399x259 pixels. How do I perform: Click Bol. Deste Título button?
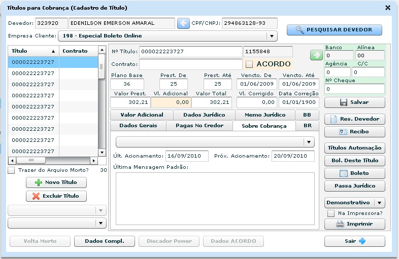(354, 161)
